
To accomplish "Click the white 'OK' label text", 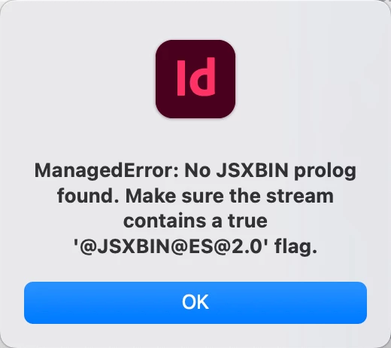I will (x=195, y=302).
